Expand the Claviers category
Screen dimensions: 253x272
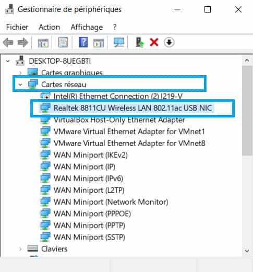coord(20,249)
